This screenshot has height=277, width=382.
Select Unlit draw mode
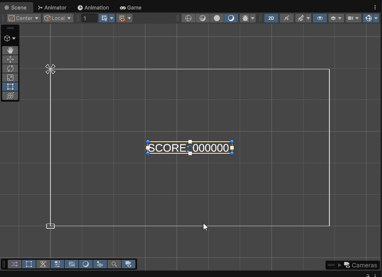pos(217,18)
